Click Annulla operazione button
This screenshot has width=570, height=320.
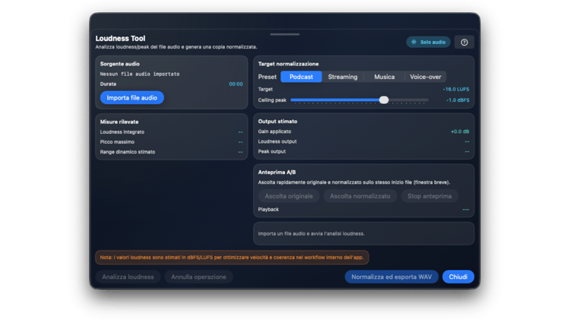coord(198,277)
